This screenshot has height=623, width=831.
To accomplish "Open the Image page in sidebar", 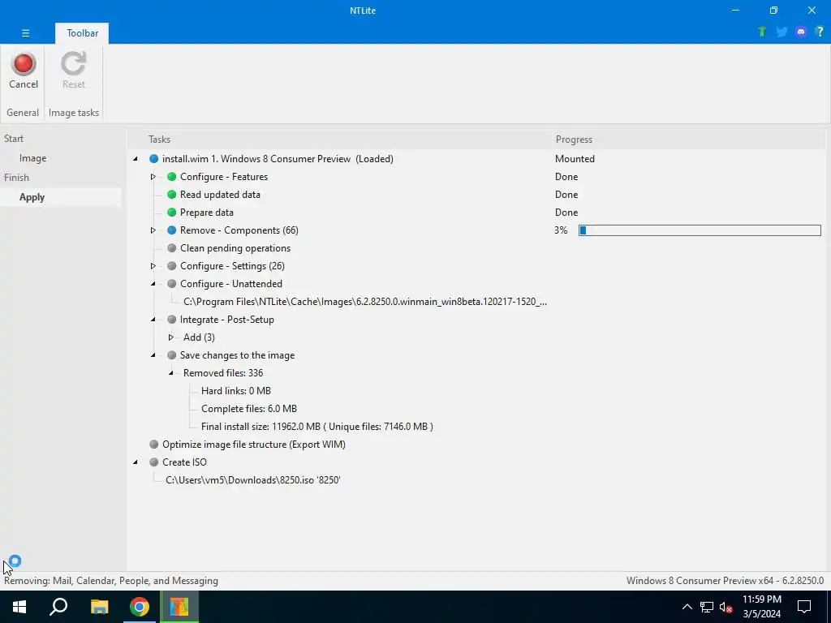I will [32, 158].
